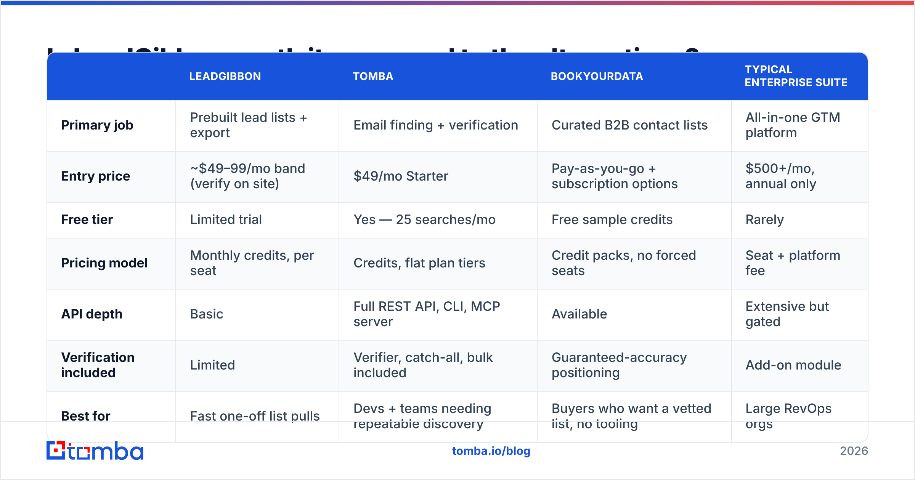
Task: Click the Typical Enterprise Suite header
Action: coord(796,76)
